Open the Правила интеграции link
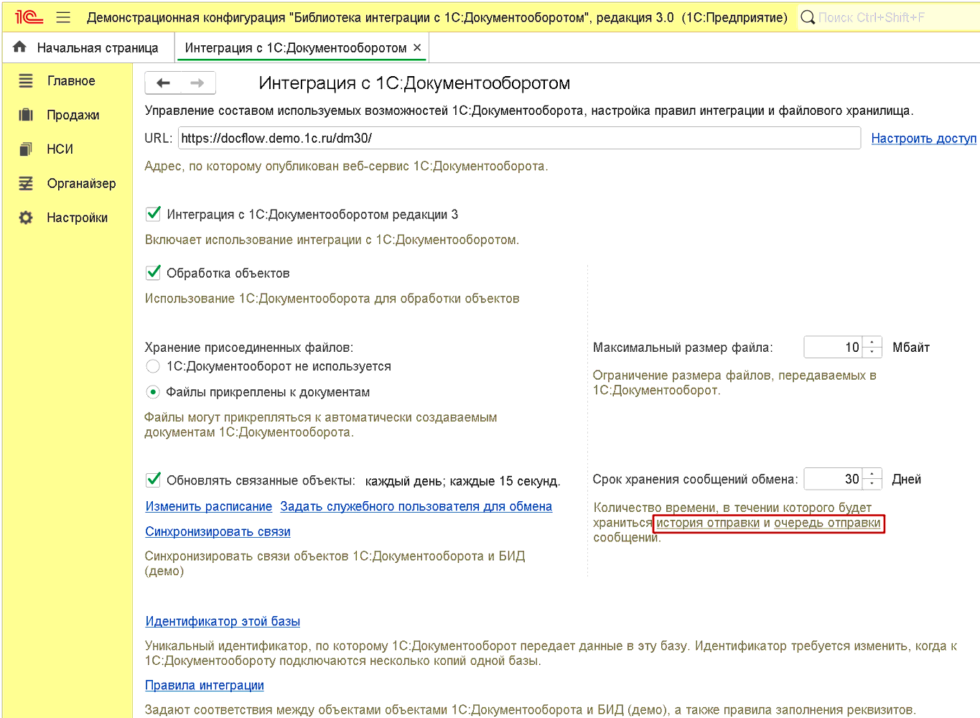980x718 pixels. tap(205, 685)
